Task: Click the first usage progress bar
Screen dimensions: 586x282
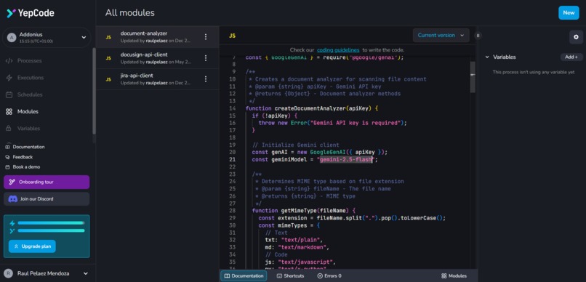Action: [x=51, y=223]
